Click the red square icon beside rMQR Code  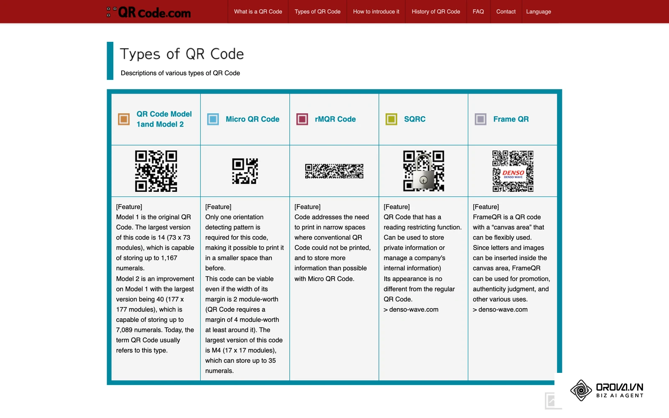coord(302,119)
